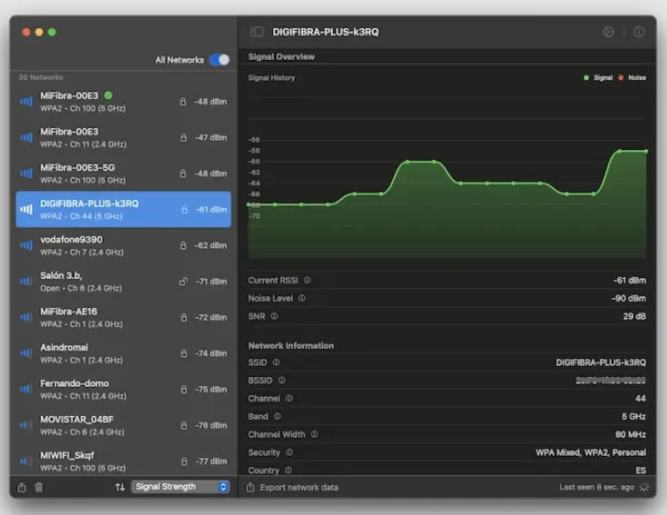
Task: Click the Network Information heading
Action: pos(291,345)
